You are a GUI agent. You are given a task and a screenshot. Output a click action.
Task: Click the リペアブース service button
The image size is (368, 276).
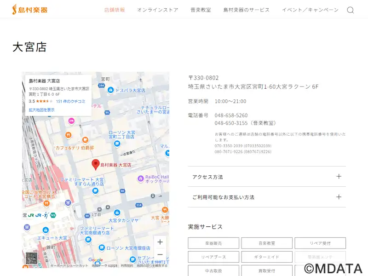[213, 257]
